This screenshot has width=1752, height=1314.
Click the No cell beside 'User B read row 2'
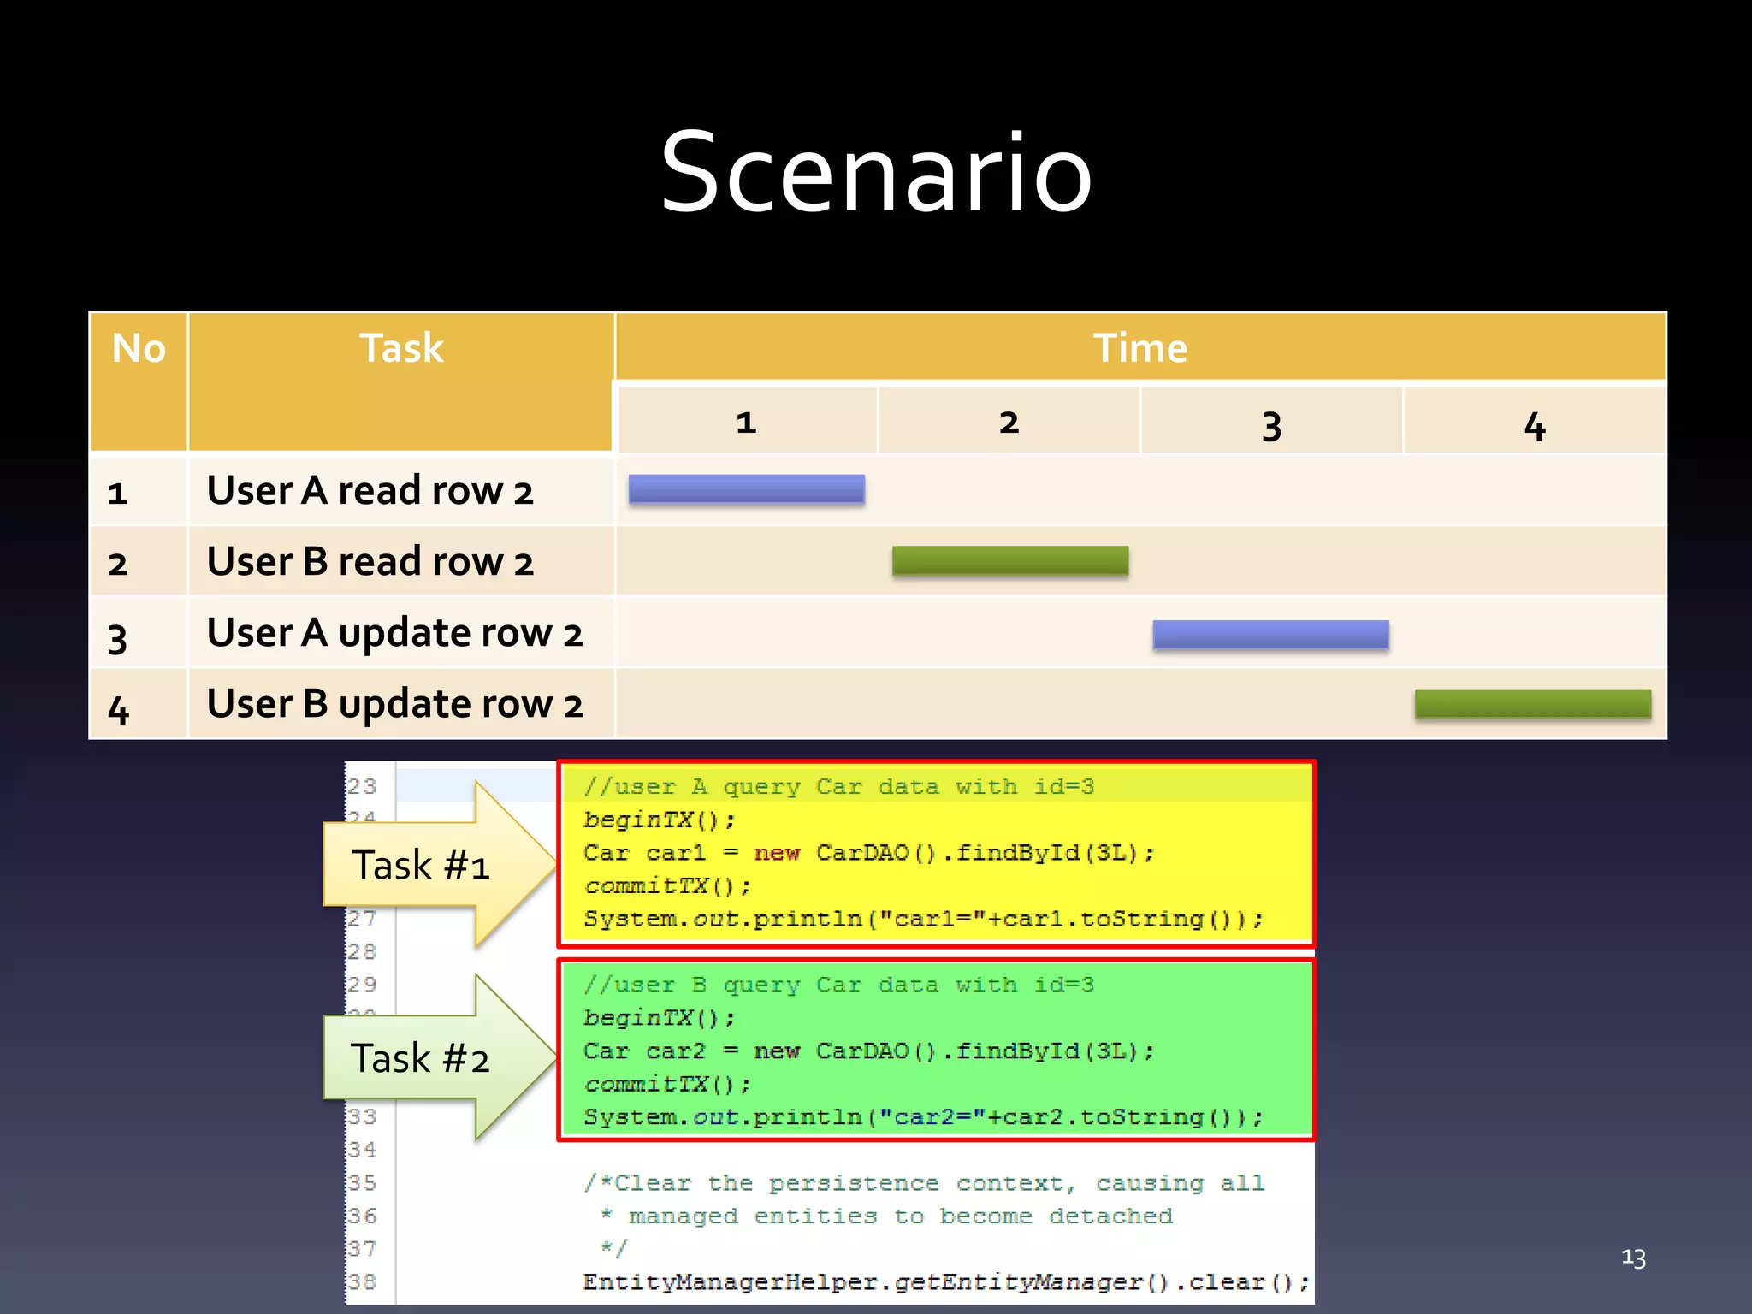pos(139,561)
